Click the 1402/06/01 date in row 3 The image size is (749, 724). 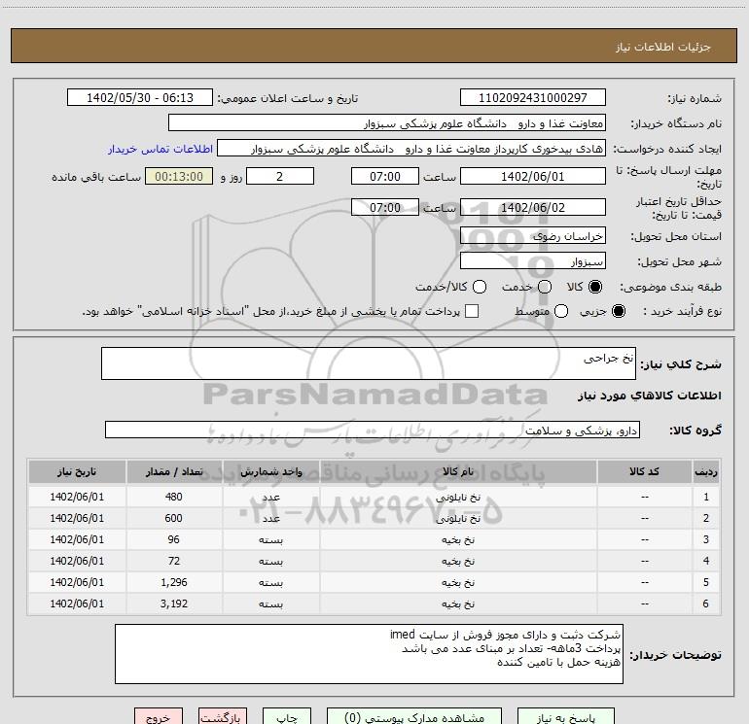(x=77, y=539)
